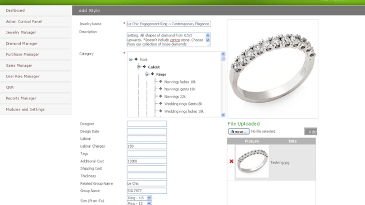Click the diamond icon beside Root

tap(136, 60)
